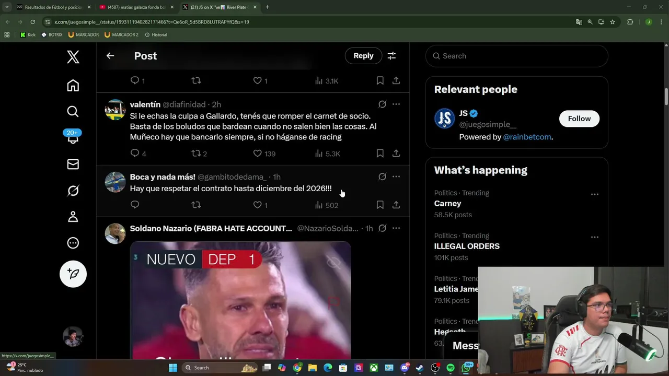Ask Grok about Boca y nada más! reply
The image size is (669, 376).
(x=383, y=177)
